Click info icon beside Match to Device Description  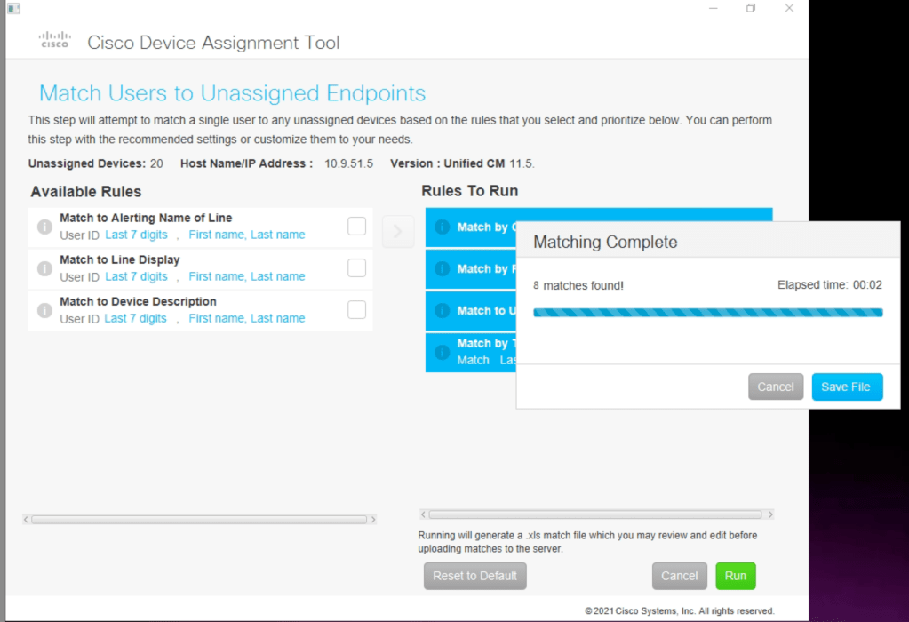click(44, 311)
